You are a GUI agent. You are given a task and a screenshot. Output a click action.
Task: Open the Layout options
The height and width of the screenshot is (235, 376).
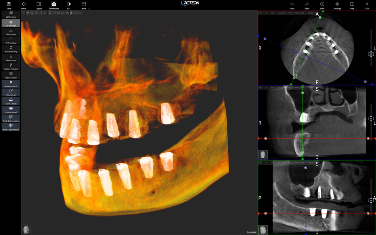pyautogui.click(x=39, y=5)
